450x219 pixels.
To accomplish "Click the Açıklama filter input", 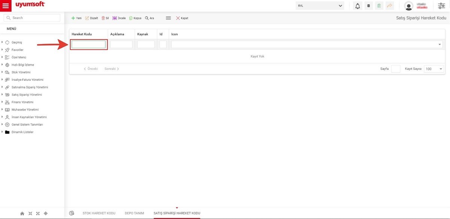I will [x=121, y=44].
